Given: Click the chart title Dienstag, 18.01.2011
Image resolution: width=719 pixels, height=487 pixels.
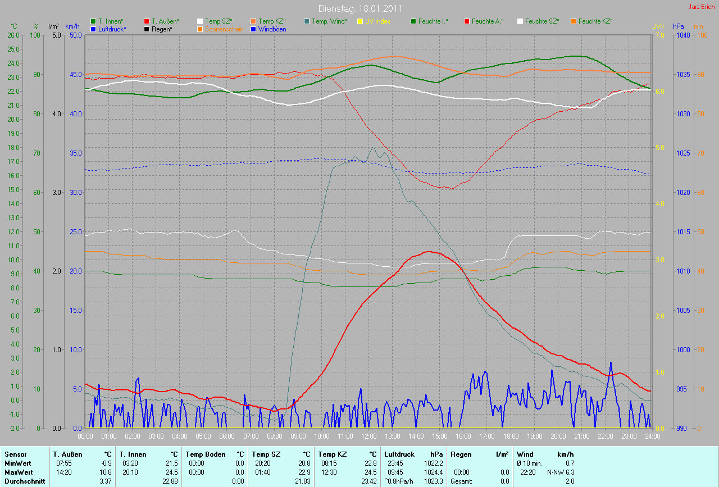Looking at the screenshot, I should (359, 8).
